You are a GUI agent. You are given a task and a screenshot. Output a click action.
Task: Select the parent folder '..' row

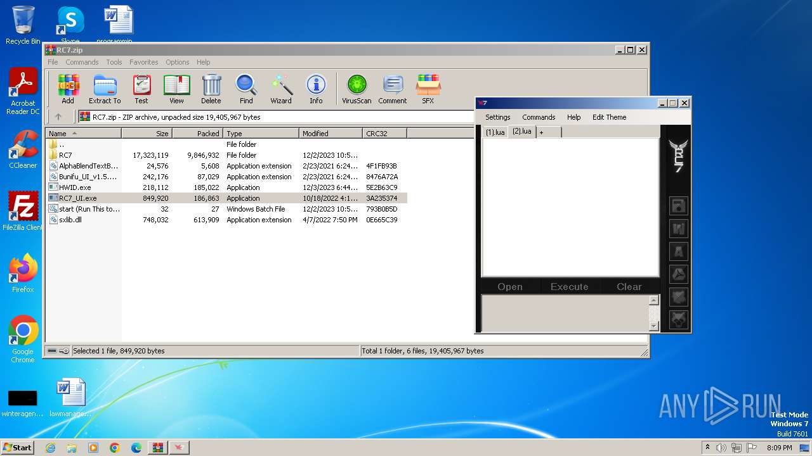(x=226, y=144)
